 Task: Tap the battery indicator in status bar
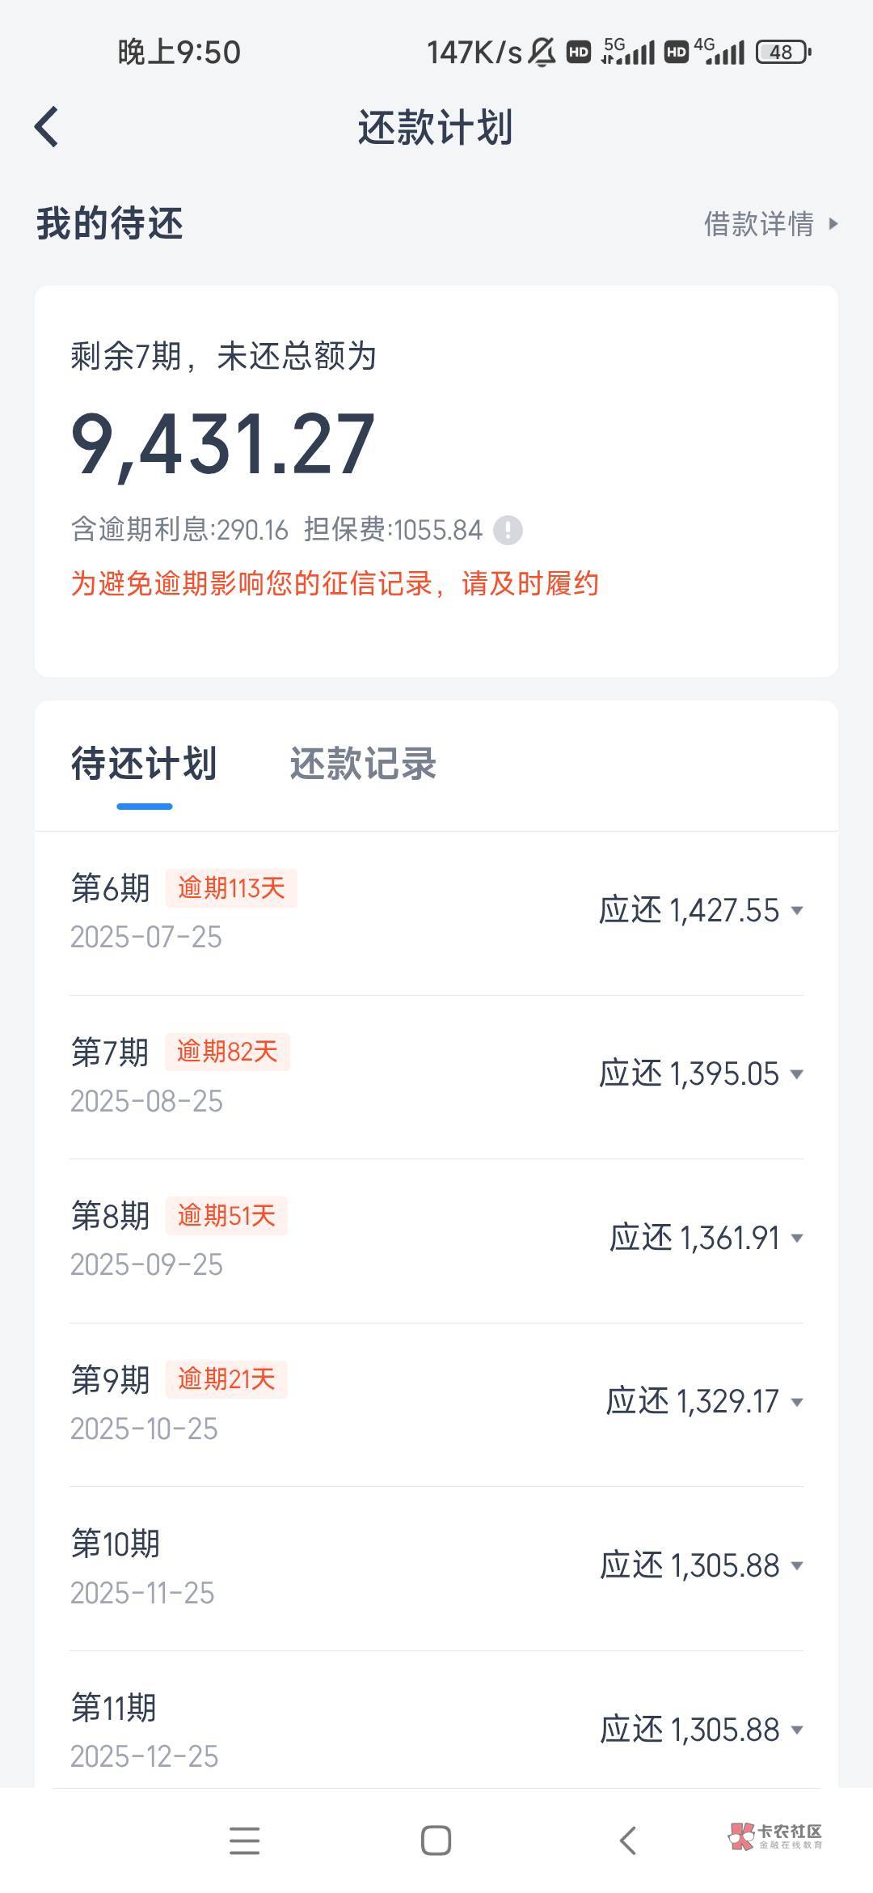[x=782, y=53]
